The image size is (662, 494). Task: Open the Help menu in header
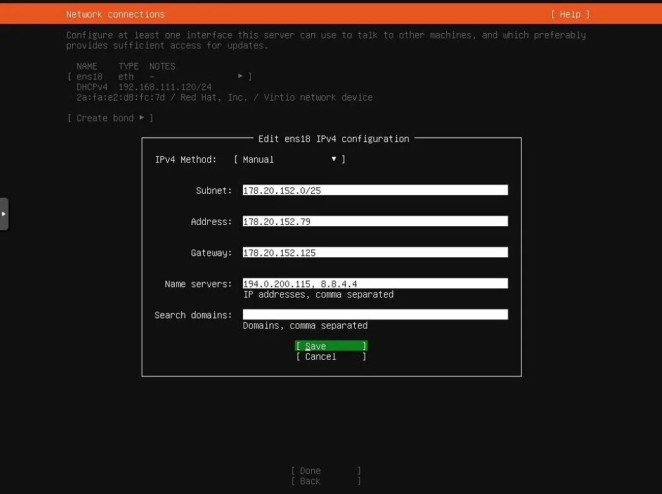click(x=570, y=15)
